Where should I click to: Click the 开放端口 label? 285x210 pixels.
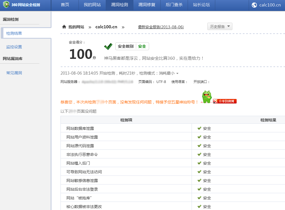201,82
